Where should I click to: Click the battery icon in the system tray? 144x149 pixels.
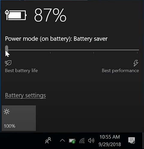point(72,141)
